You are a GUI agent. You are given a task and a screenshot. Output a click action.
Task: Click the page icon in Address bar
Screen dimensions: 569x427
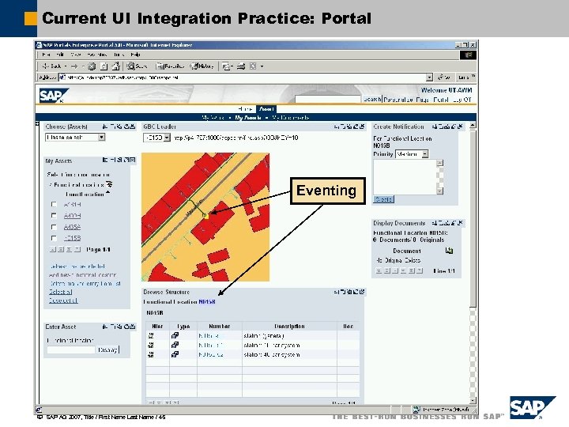[62, 77]
